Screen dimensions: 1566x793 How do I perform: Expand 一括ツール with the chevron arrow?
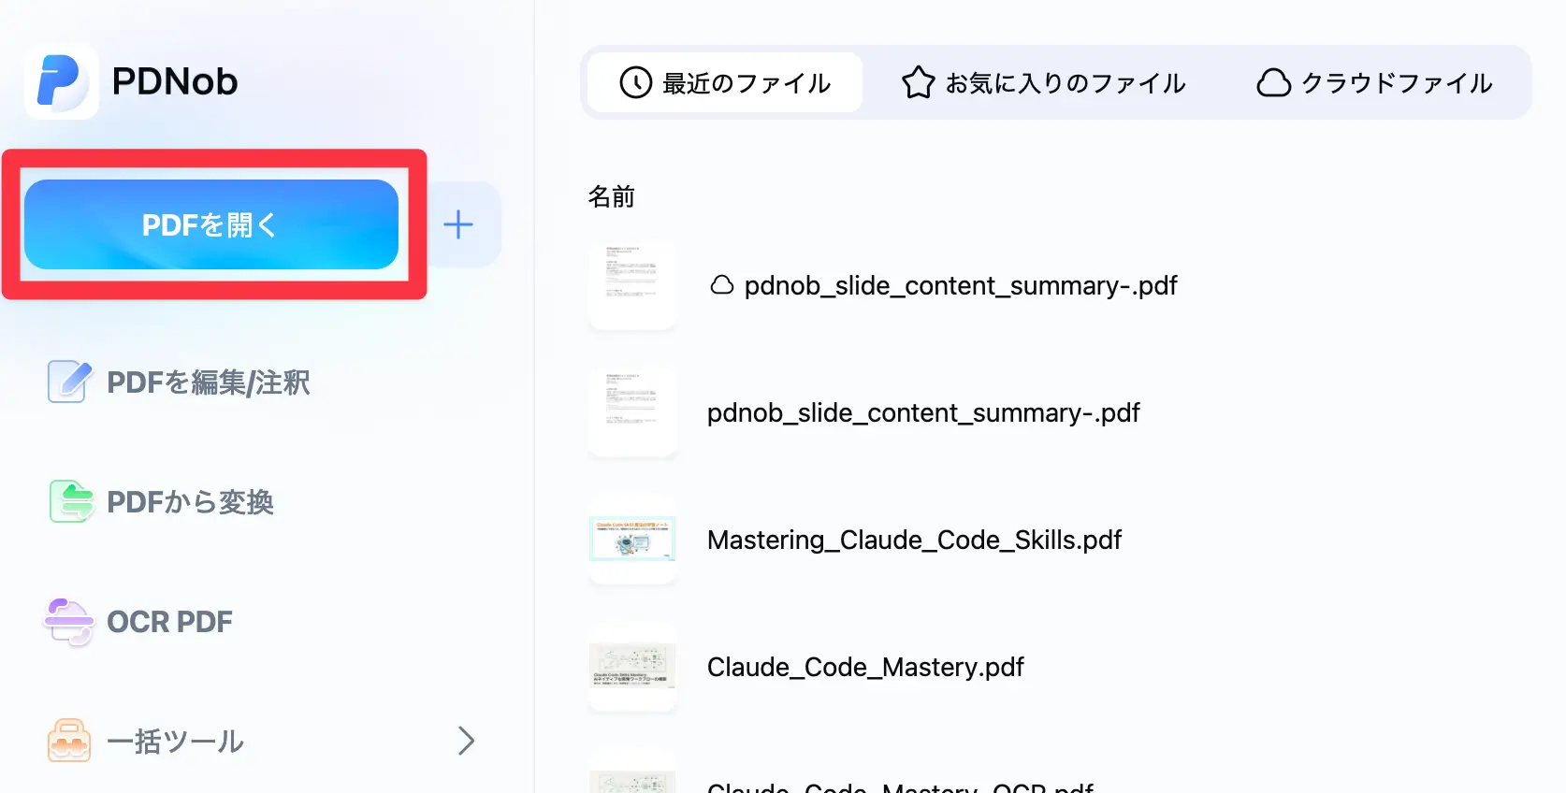coord(466,741)
